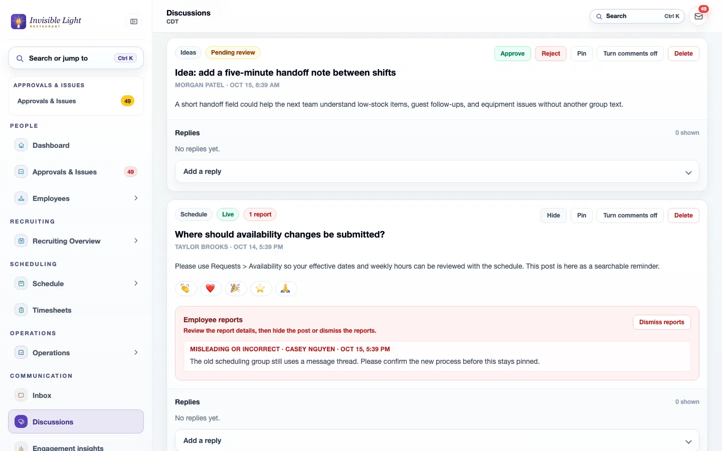Image resolution: width=722 pixels, height=451 pixels.
Task: Click the Dashboard home icon
Action: tap(21, 145)
